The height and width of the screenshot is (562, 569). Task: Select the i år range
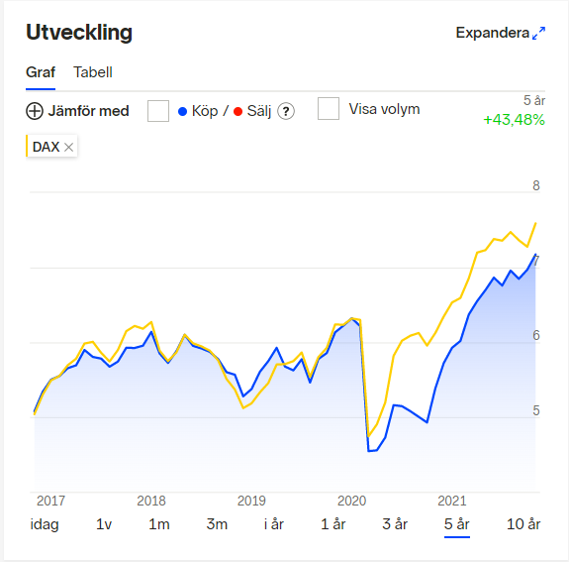[273, 524]
